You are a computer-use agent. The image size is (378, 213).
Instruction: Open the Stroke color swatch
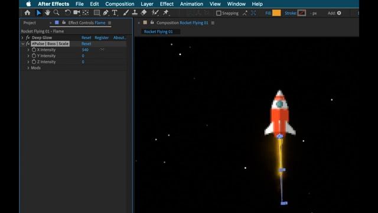[302, 13]
